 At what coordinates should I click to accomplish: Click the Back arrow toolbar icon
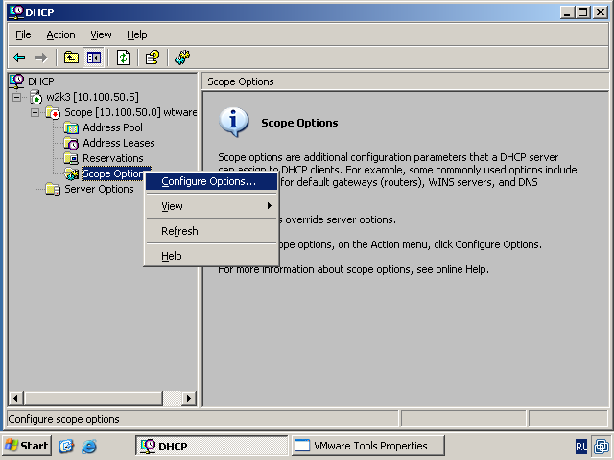pos(19,57)
